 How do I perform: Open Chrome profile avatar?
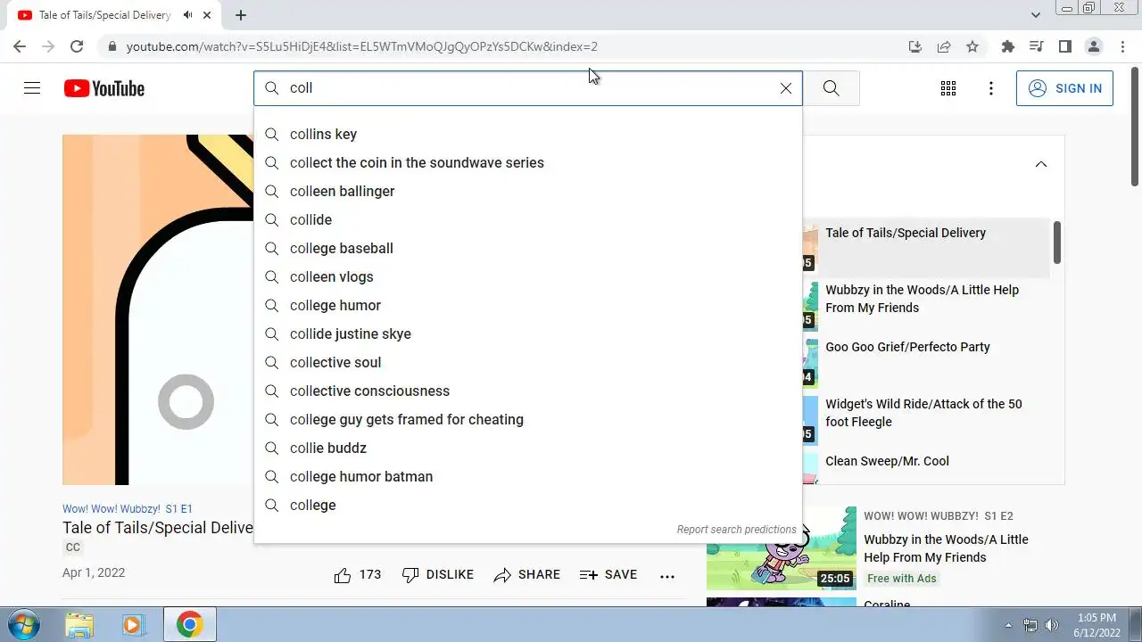click(1094, 46)
